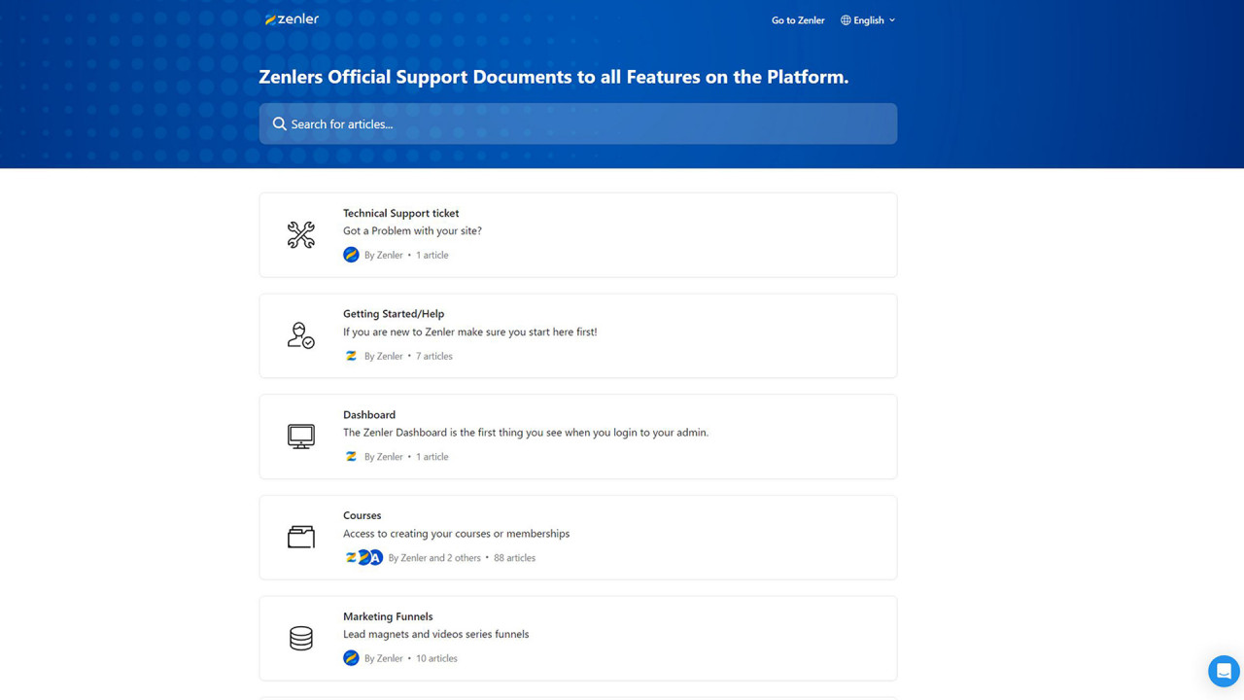The image size is (1244, 700).
Task: Click the folder icon for Courses
Action: click(301, 537)
